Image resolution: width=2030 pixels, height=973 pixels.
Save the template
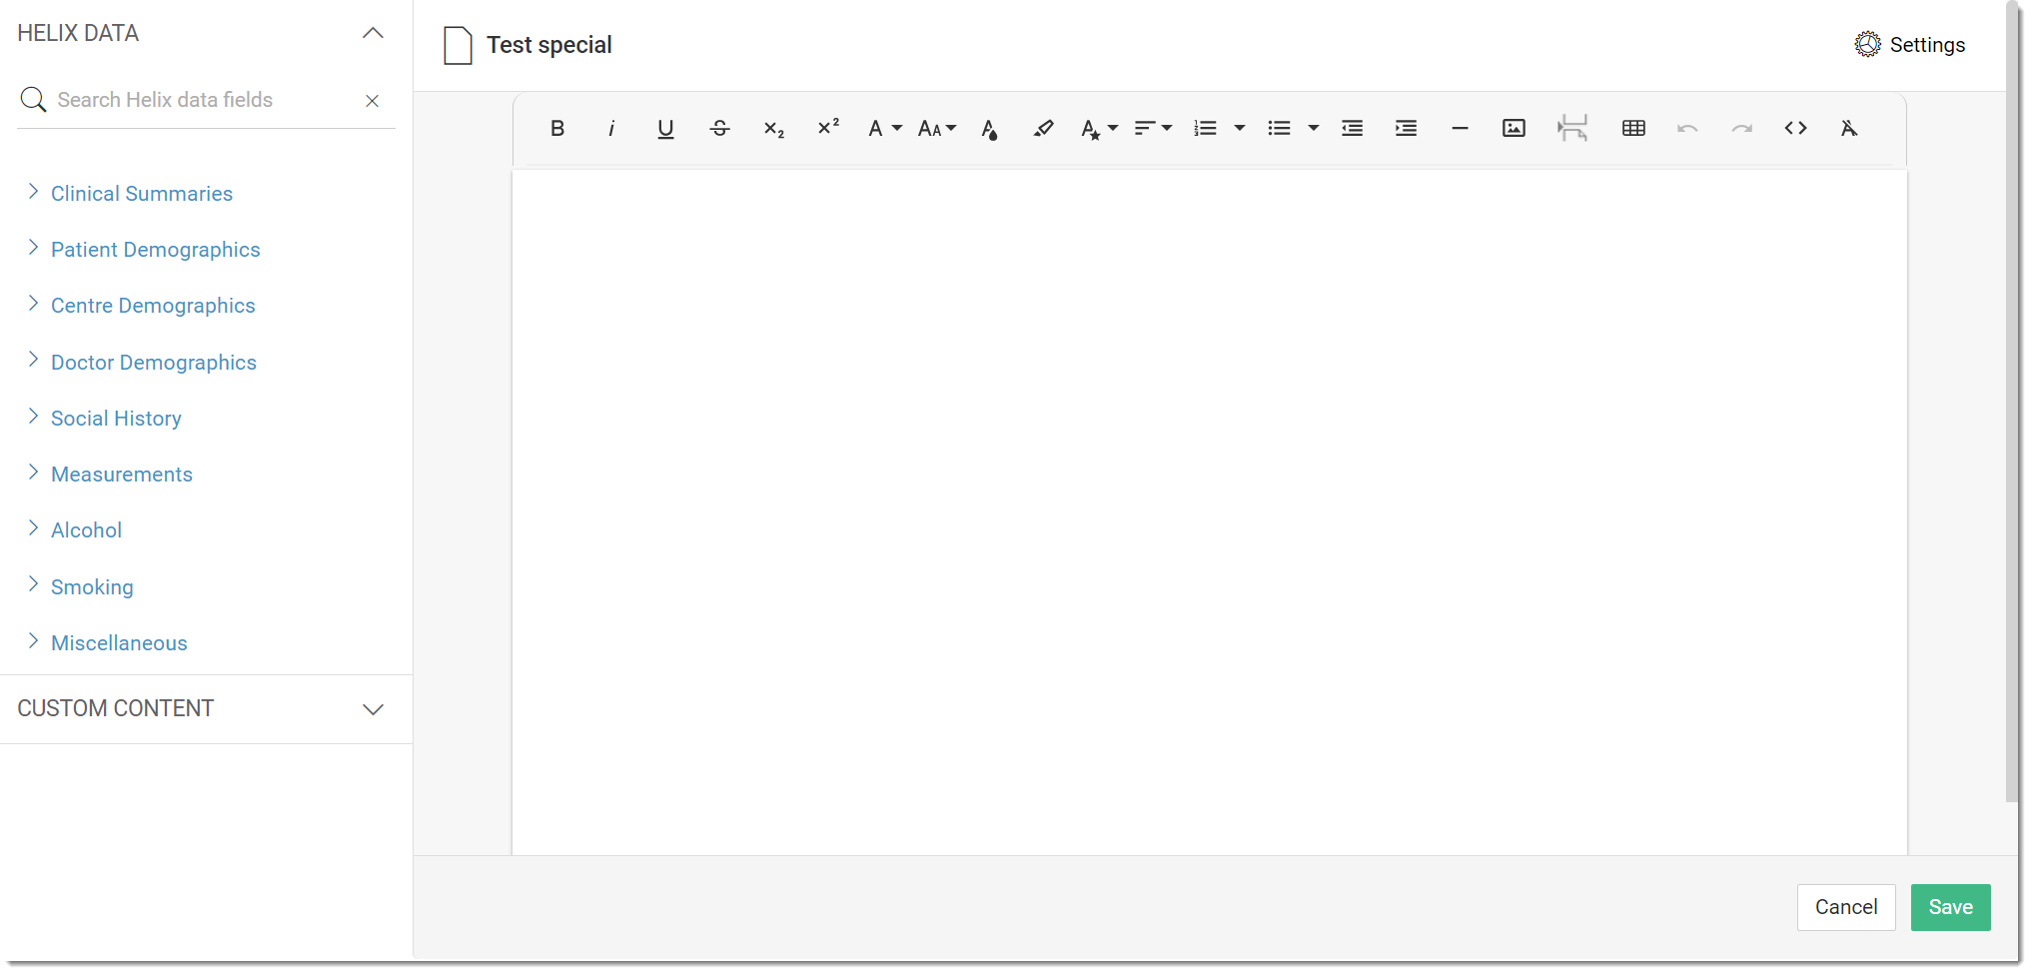pos(1950,907)
